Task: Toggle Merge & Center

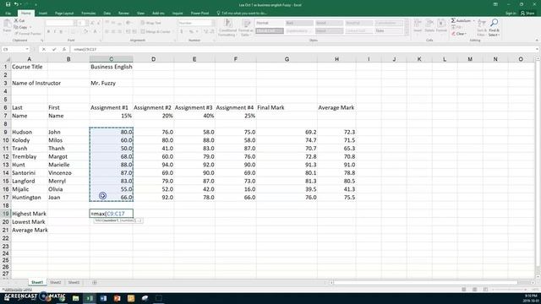Action: (156, 31)
